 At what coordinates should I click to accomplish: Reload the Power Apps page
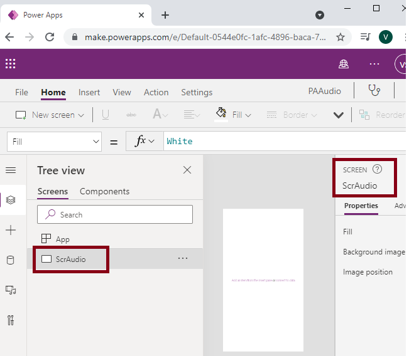[50, 37]
